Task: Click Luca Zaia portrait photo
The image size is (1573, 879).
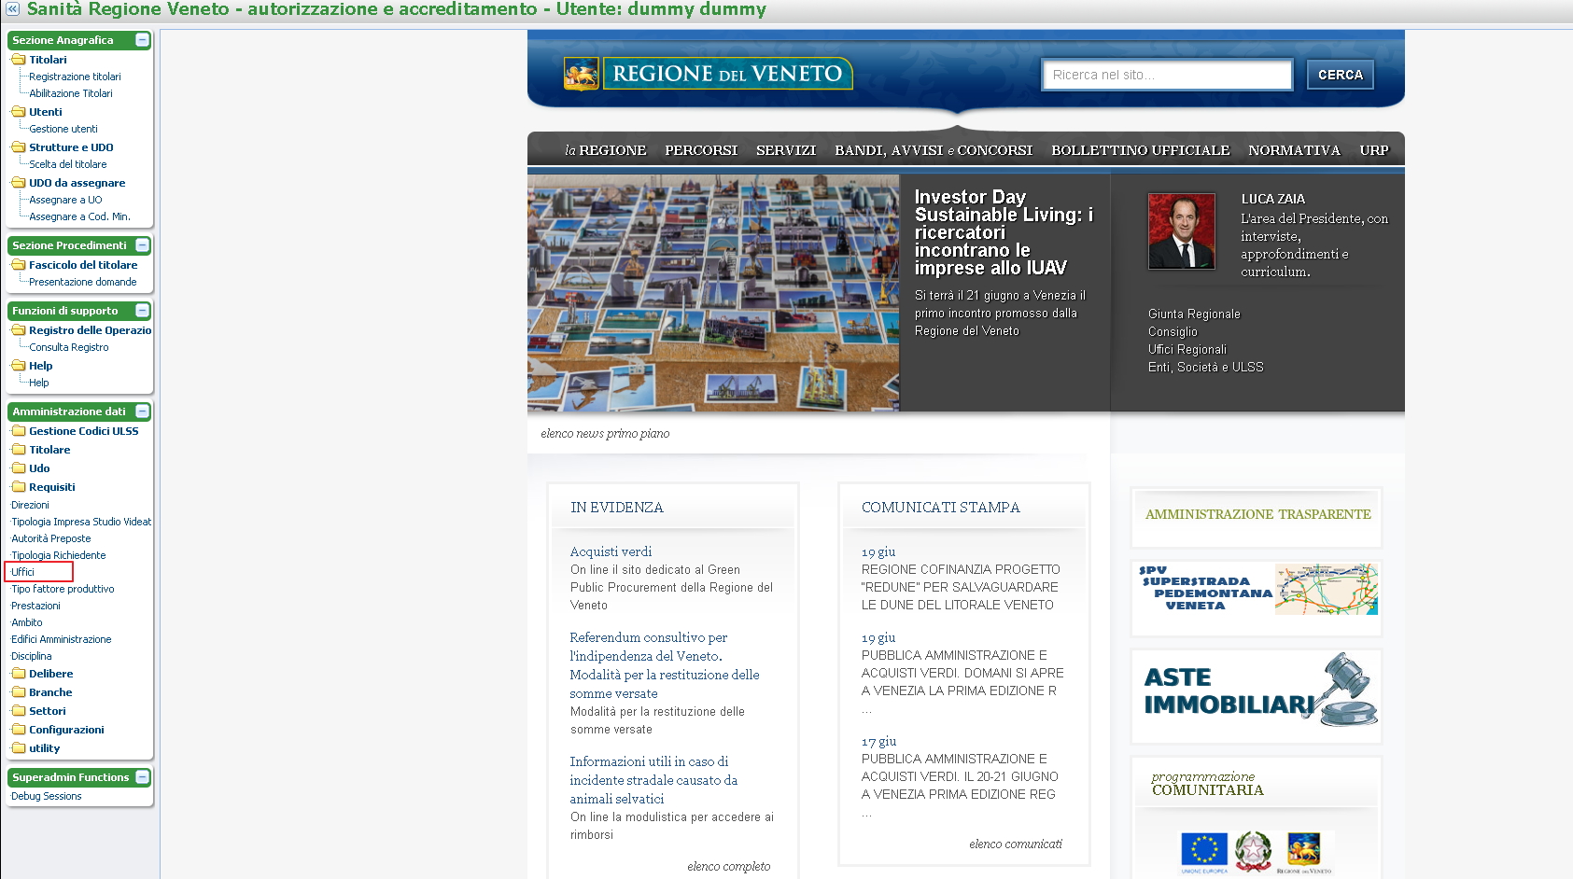Action: (1181, 230)
